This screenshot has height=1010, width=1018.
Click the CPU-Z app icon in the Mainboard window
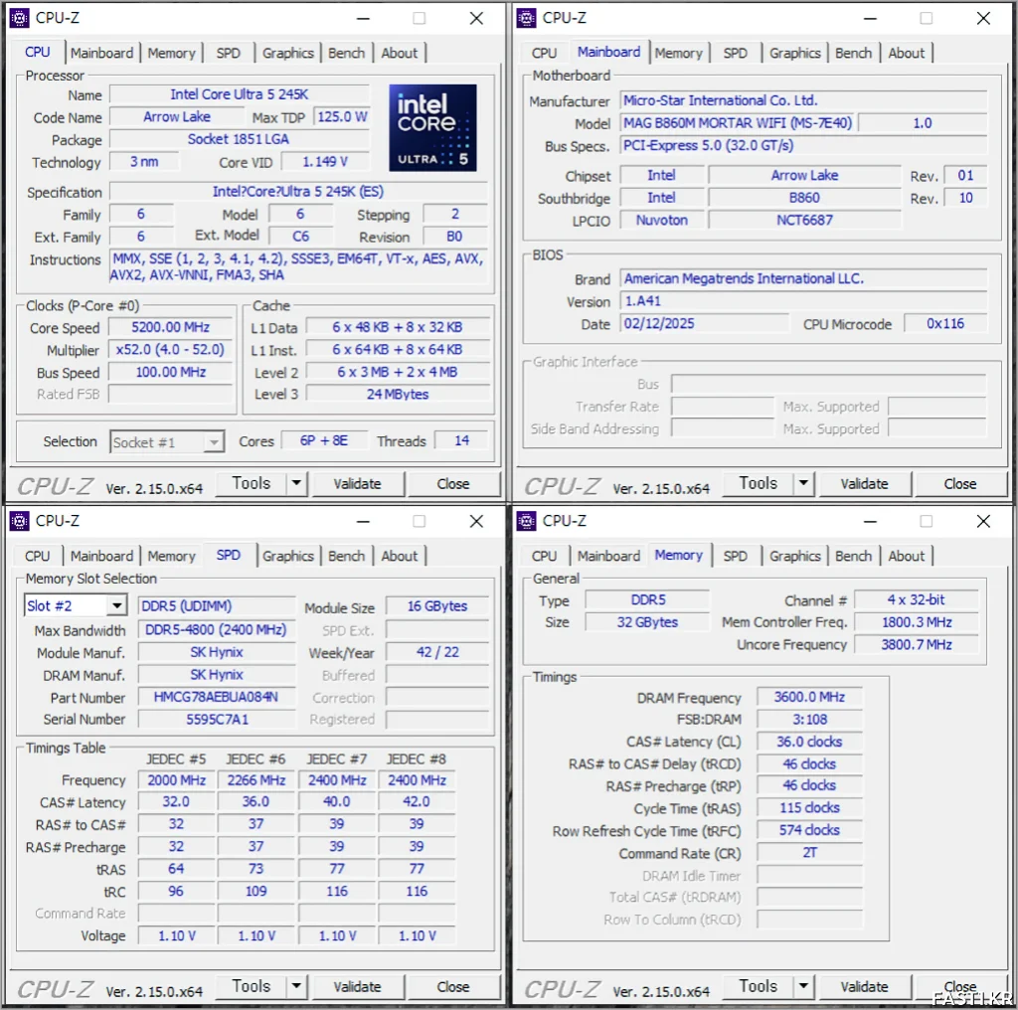tap(526, 18)
